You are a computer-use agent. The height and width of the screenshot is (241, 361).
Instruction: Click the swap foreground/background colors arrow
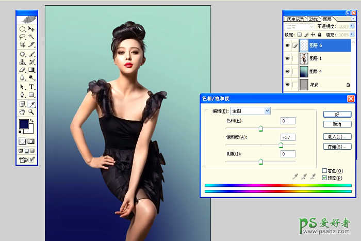click(32, 121)
